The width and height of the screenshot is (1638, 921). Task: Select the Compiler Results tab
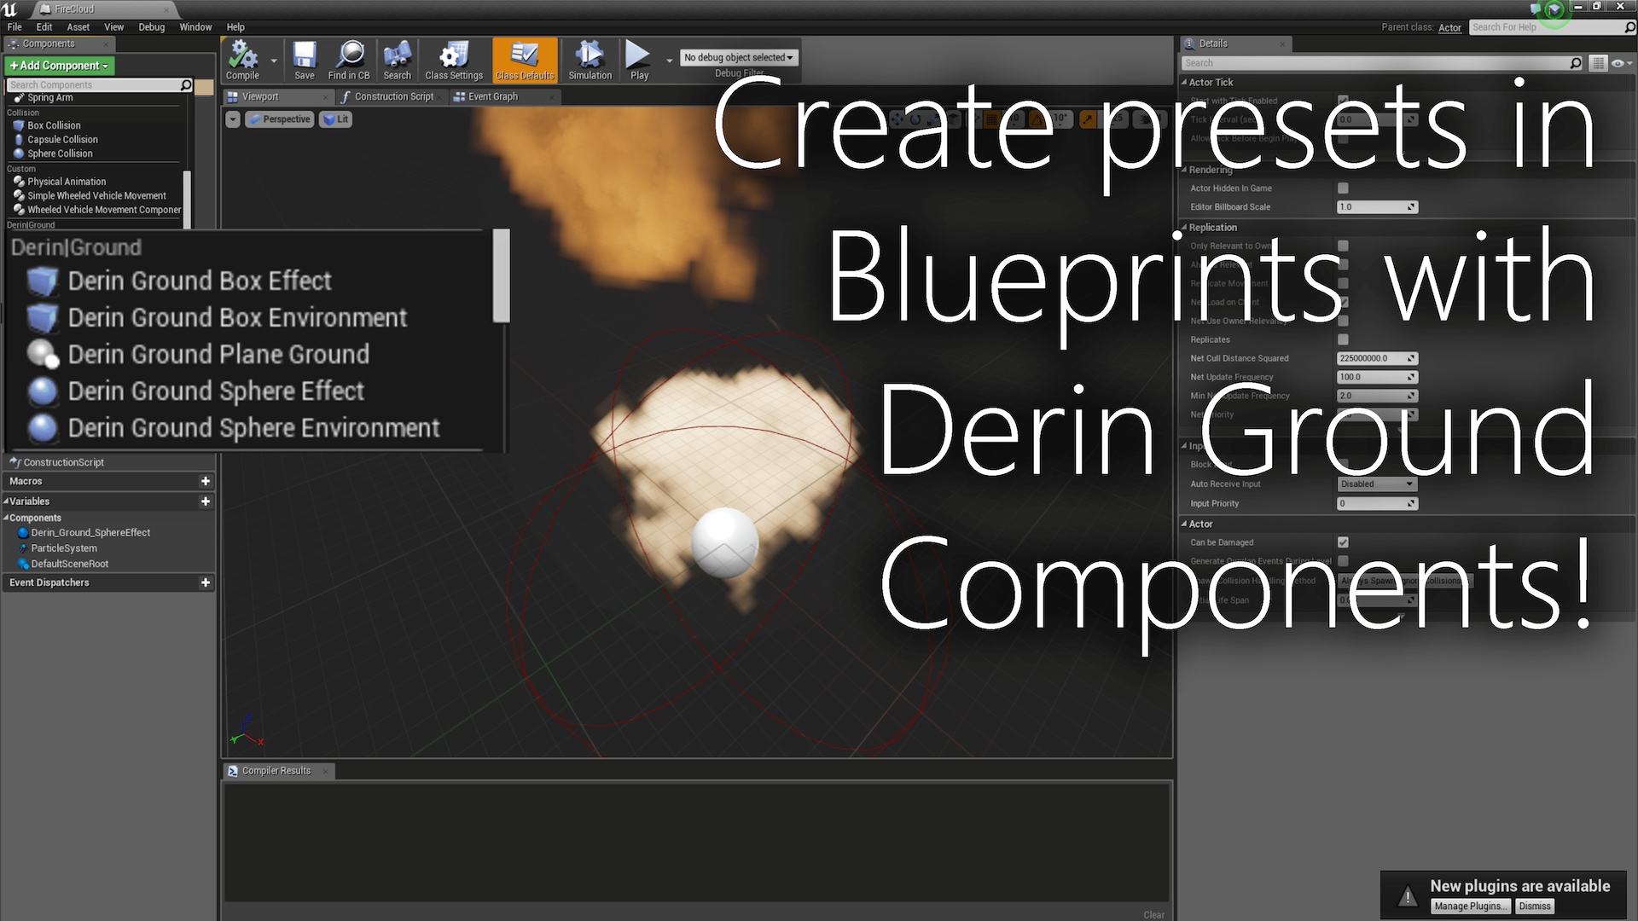pos(276,771)
